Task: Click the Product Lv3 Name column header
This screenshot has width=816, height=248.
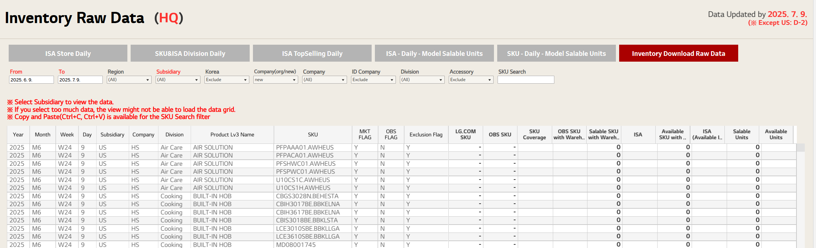Action: 232,134
